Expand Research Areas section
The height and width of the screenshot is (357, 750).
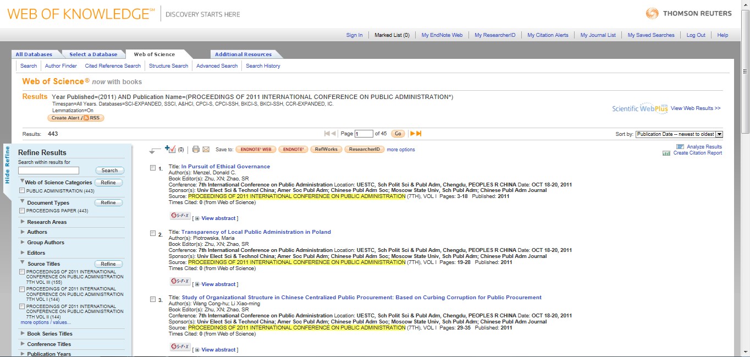click(x=23, y=222)
